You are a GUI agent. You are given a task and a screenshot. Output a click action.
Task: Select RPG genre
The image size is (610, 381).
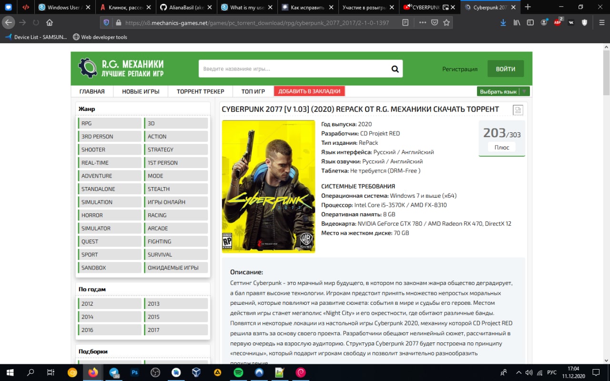coord(110,123)
